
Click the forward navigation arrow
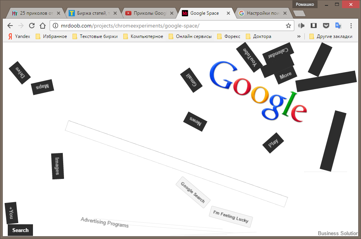pos(21,26)
